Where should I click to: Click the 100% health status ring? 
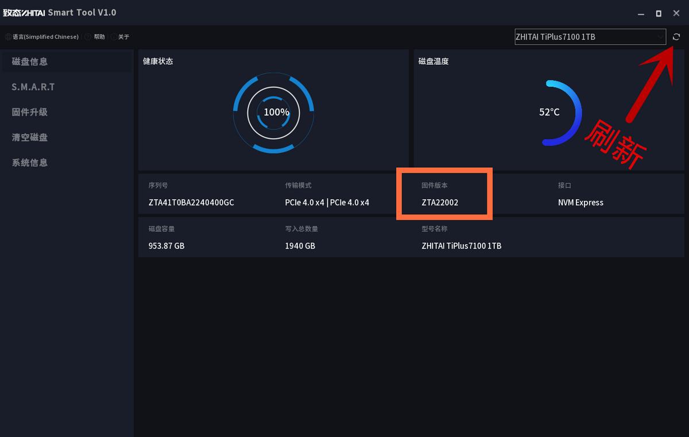(274, 113)
